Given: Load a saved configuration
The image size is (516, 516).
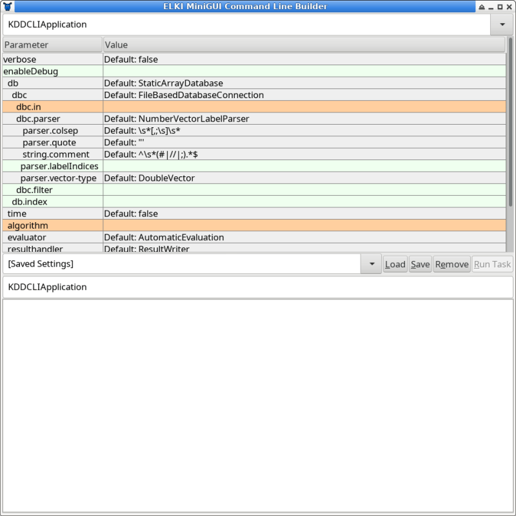Looking at the screenshot, I should pyautogui.click(x=395, y=263).
